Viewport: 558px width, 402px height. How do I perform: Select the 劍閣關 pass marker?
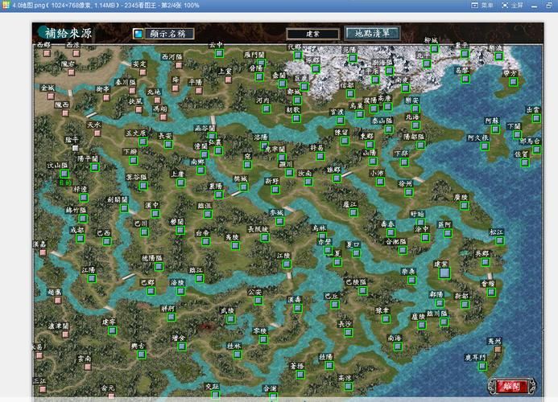pyautogui.click(x=124, y=208)
